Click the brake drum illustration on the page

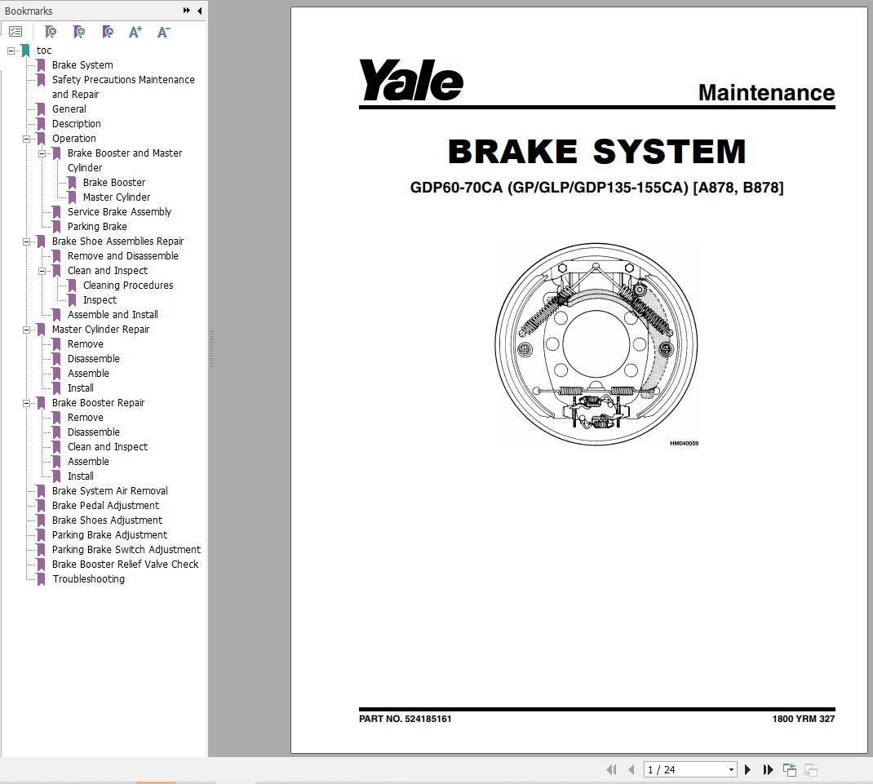(596, 344)
